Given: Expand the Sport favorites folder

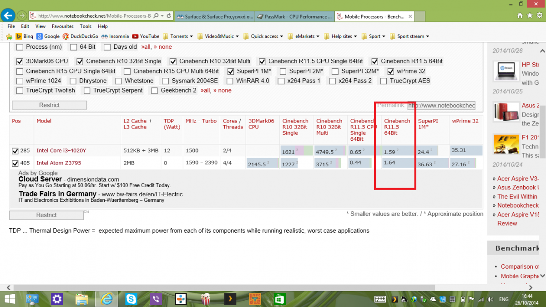Looking at the screenshot, I should click(374, 36).
